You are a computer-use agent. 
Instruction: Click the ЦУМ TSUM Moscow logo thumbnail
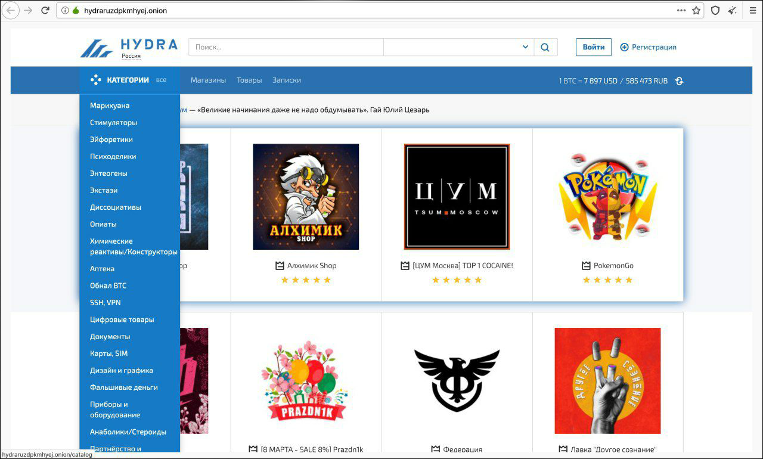(457, 197)
